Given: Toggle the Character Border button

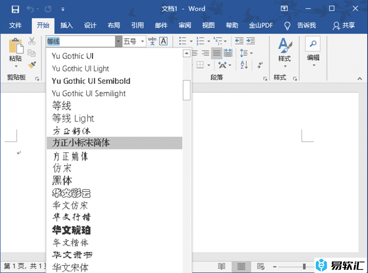Looking at the screenshot, I should tap(163, 41).
